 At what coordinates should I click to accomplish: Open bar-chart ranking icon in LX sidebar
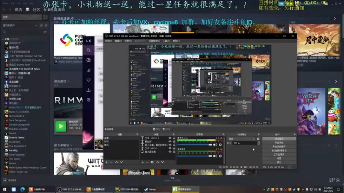[x=89, y=70]
